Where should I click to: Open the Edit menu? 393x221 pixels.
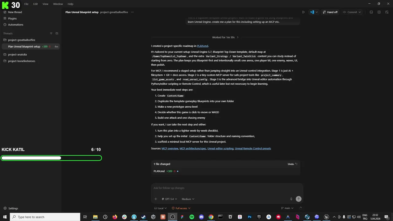tap(36, 4)
